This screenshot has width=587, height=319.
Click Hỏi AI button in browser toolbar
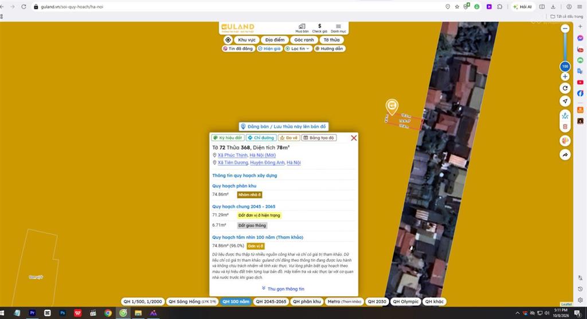(522, 7)
